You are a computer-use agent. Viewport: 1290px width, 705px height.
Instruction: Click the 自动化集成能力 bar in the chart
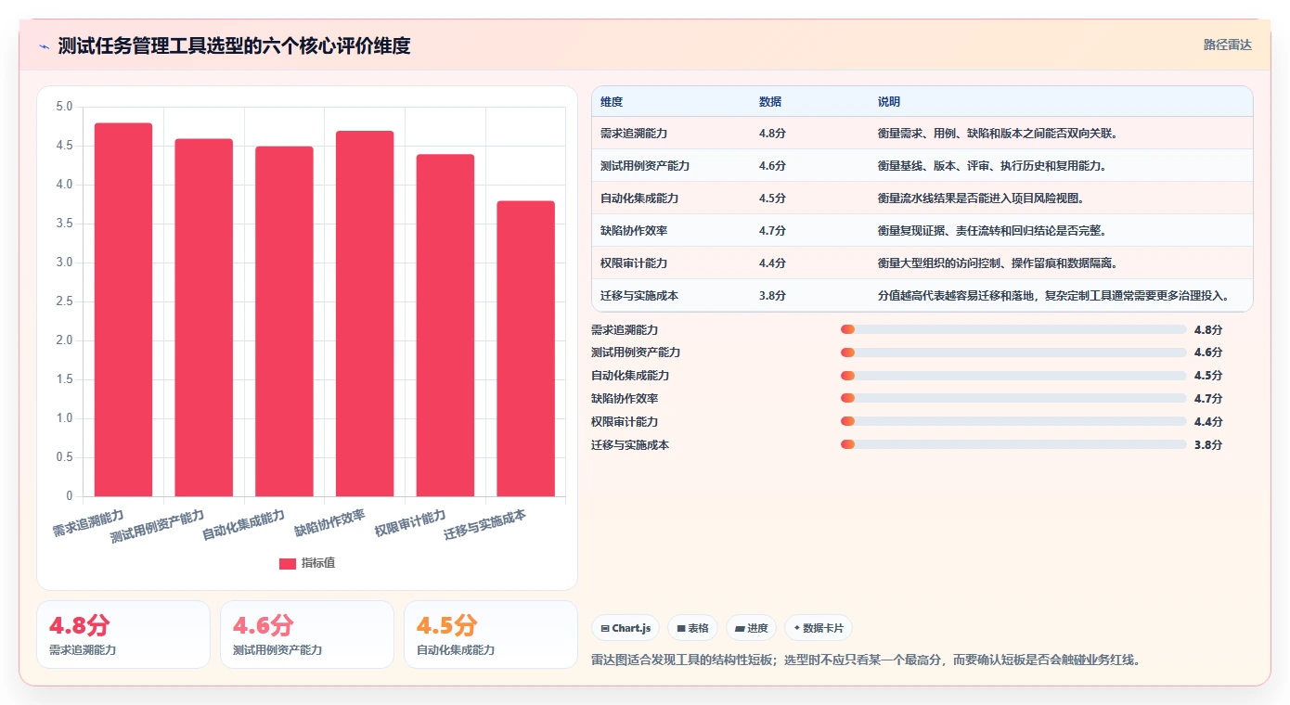tap(284, 321)
